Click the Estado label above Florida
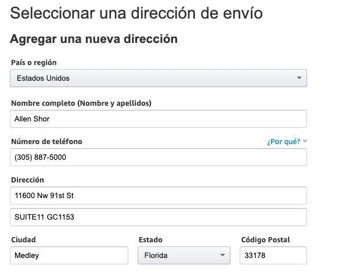346x276 pixels. click(150, 240)
